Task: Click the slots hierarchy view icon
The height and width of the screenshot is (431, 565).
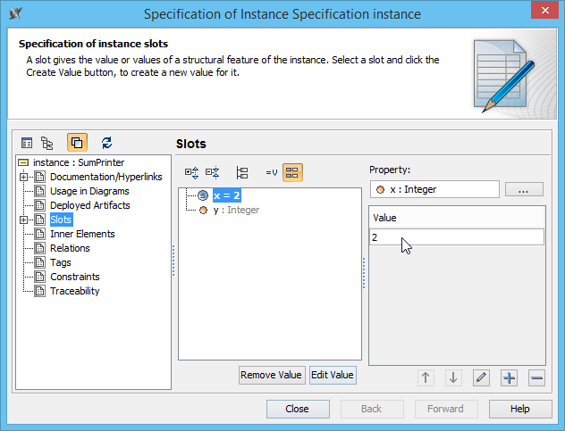Action: click(x=241, y=172)
